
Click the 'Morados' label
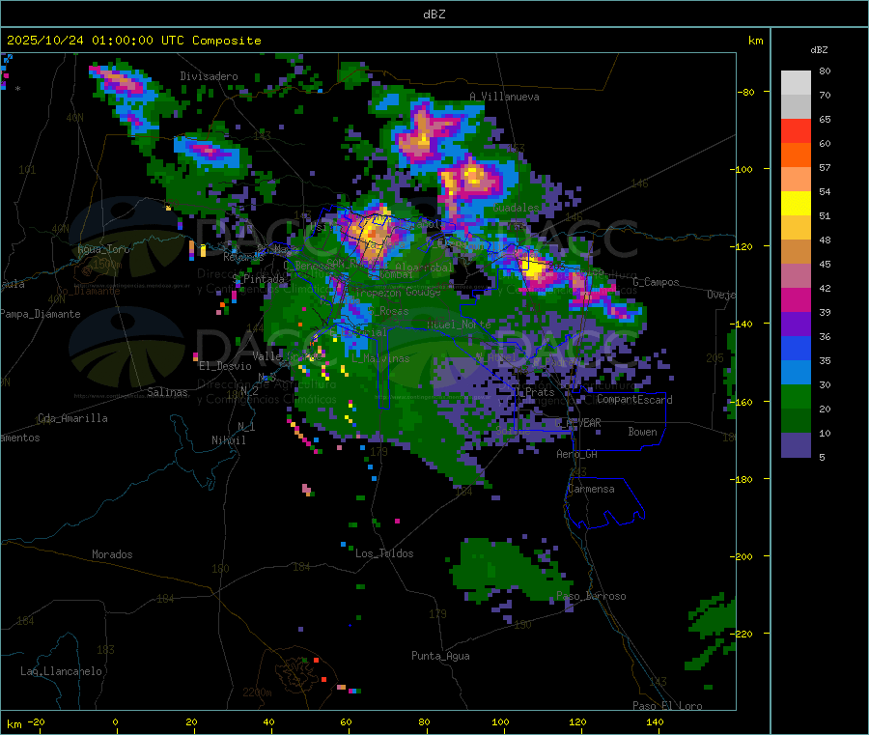point(113,554)
